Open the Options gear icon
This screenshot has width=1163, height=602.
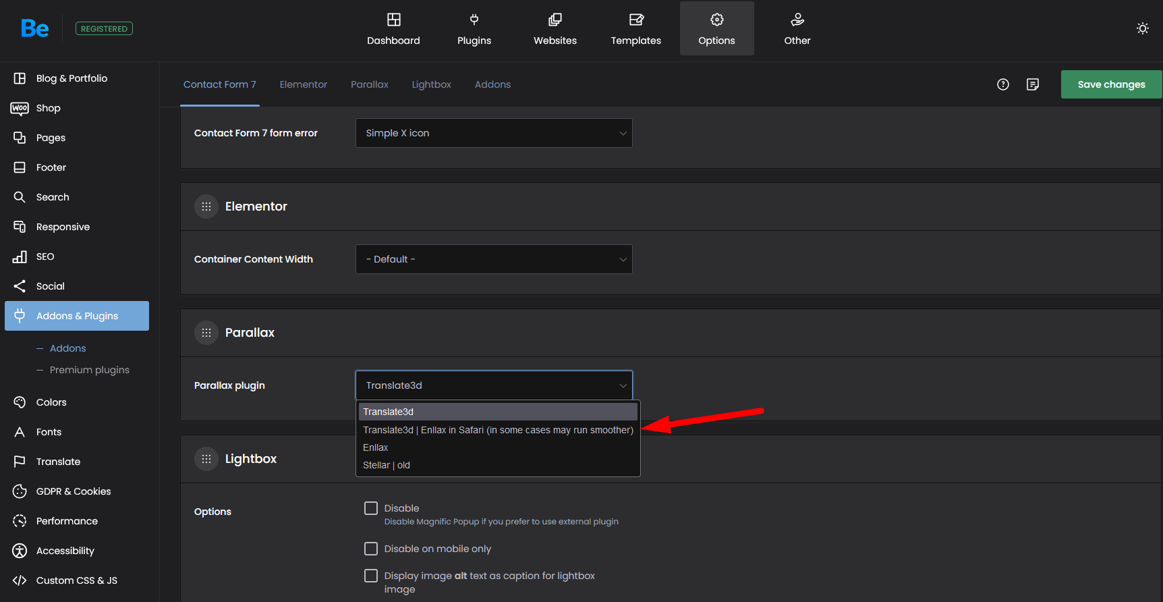point(717,20)
